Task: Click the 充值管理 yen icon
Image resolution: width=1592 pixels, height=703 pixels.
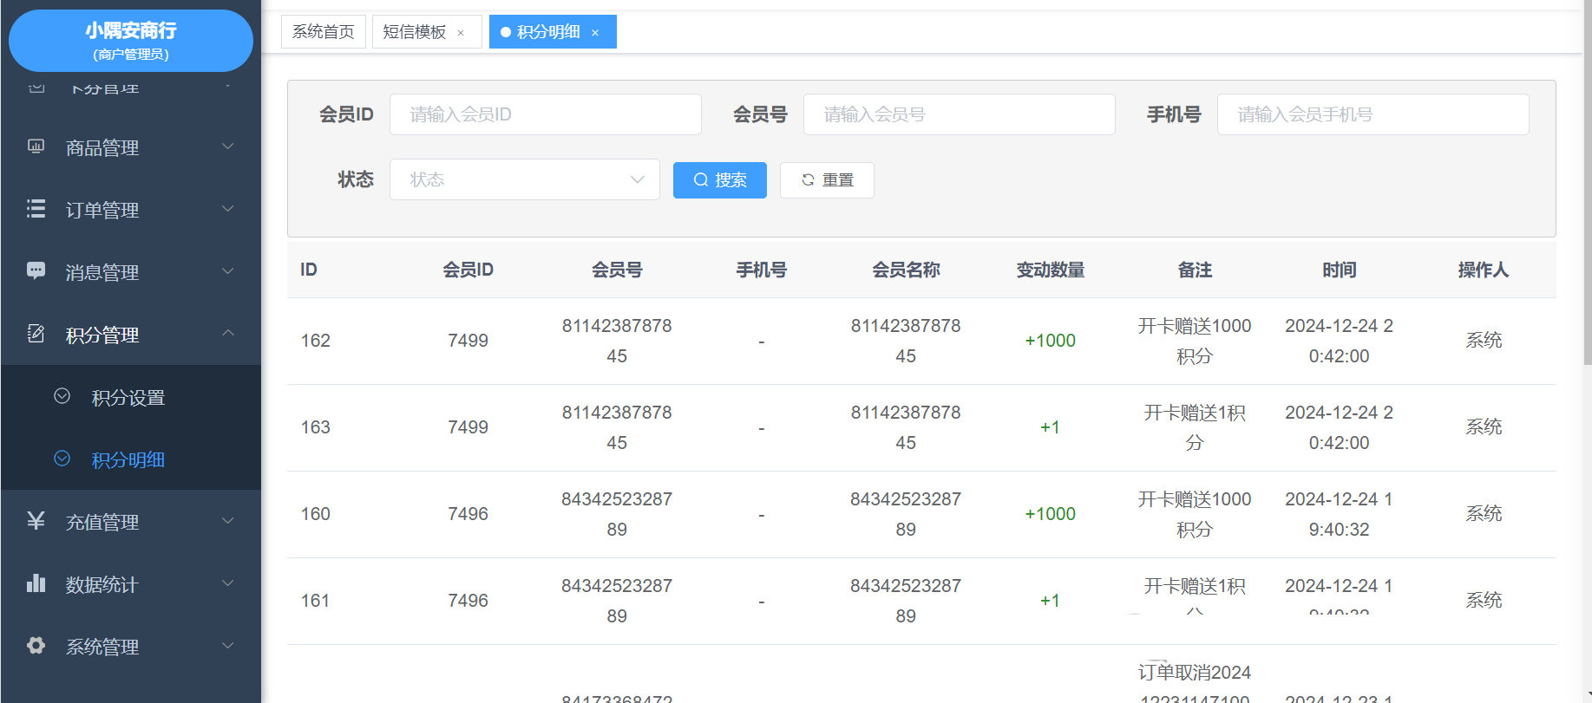Action: click(x=36, y=521)
